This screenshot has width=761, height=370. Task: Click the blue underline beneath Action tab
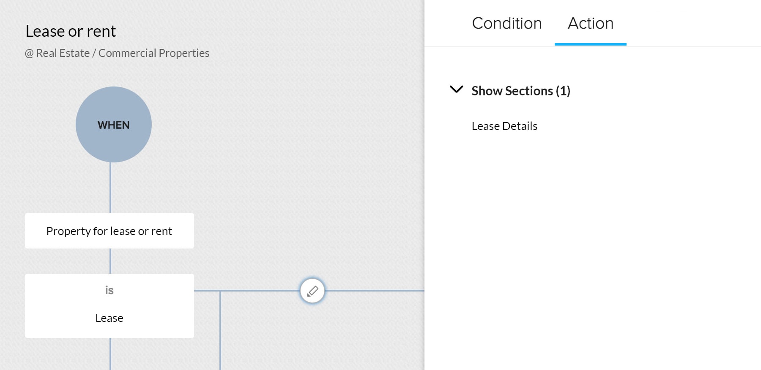coord(590,44)
